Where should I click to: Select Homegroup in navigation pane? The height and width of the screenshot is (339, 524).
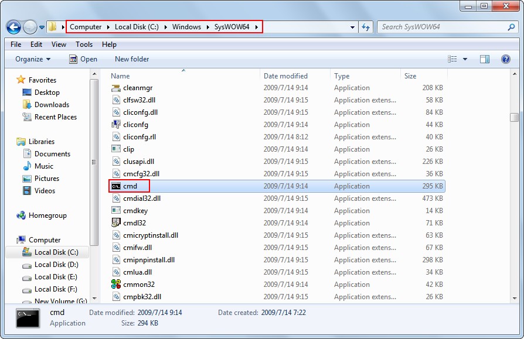(47, 215)
